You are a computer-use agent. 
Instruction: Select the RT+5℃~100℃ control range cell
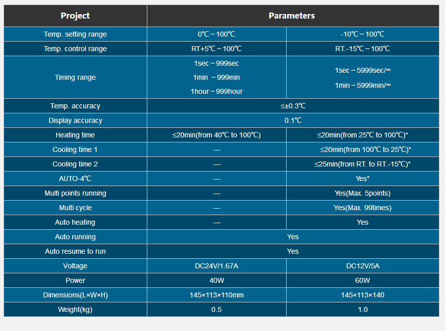tap(216, 49)
